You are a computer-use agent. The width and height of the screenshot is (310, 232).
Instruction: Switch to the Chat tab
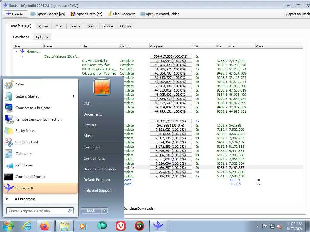[x=59, y=26]
